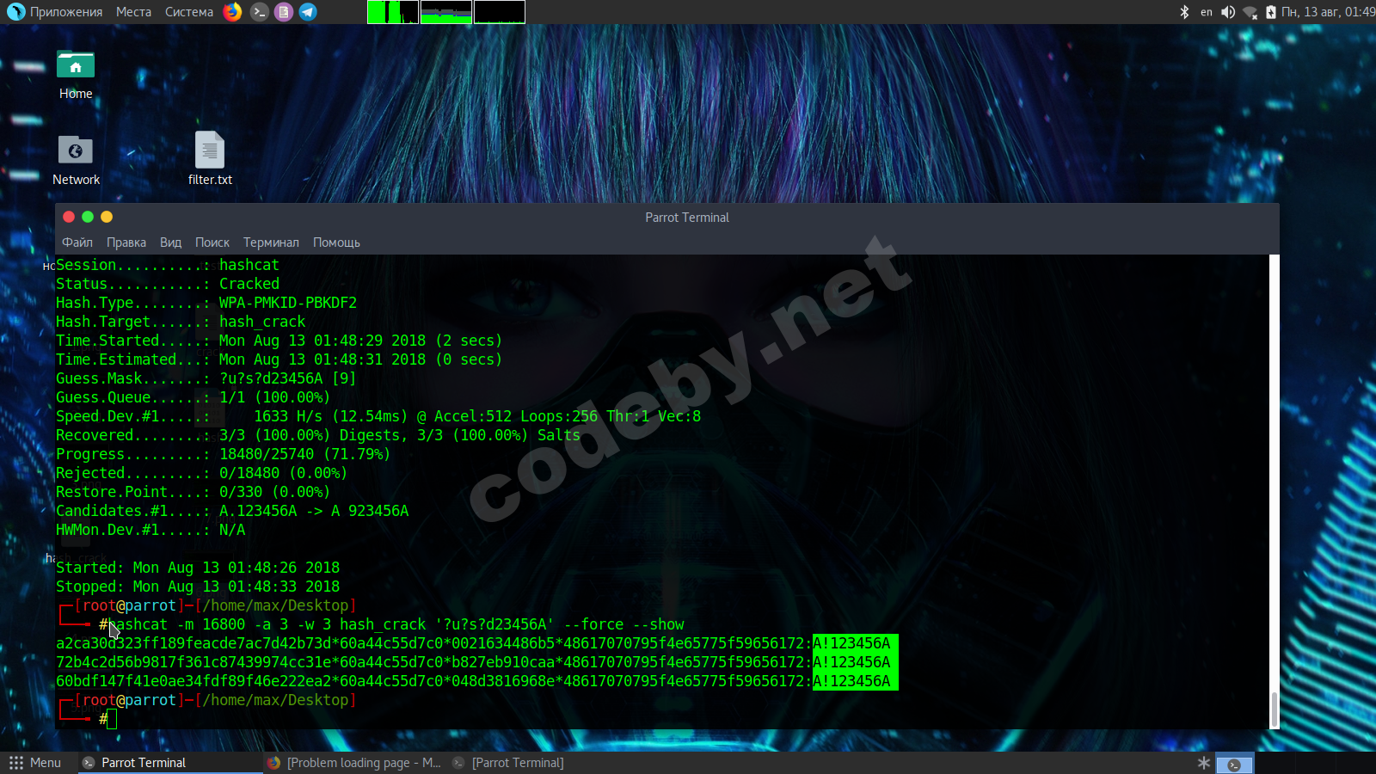1376x774 pixels.
Task: Open the Поиск menu in terminal
Action: pyautogui.click(x=212, y=243)
